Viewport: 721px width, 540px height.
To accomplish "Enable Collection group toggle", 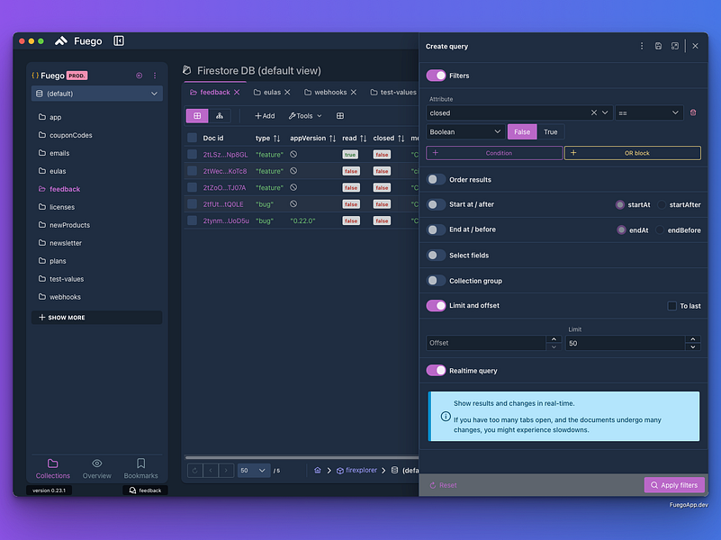I will (x=436, y=280).
